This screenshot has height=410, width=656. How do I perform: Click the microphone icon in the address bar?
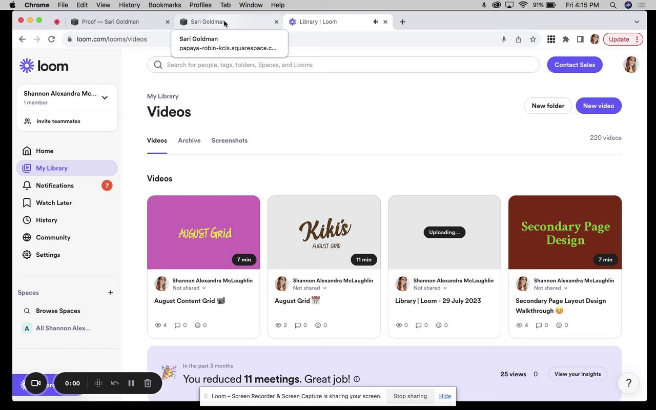(x=504, y=39)
